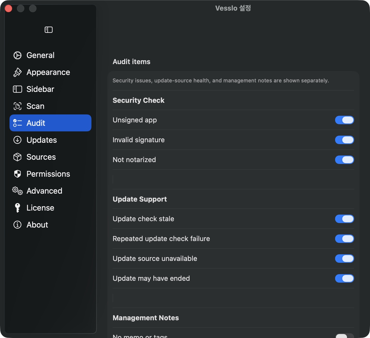The height and width of the screenshot is (338, 370).
Task: Toggle Update source unavailable switch
Action: (x=344, y=259)
